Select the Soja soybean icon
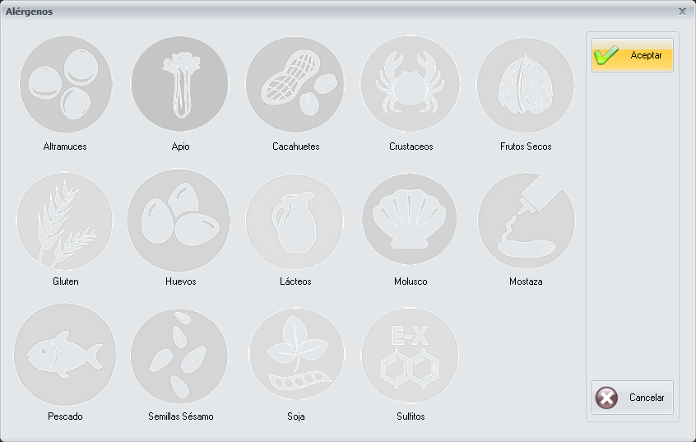 (295, 356)
